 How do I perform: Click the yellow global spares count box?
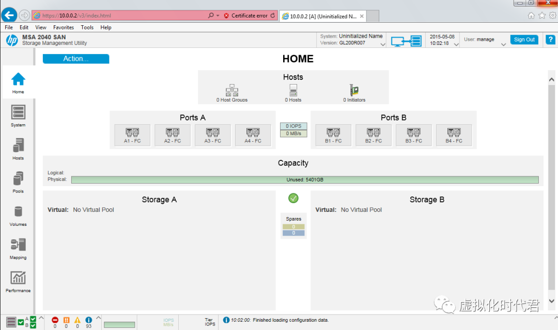[x=293, y=227]
